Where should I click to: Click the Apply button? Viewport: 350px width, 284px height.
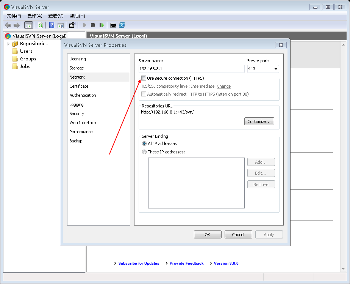click(269, 235)
